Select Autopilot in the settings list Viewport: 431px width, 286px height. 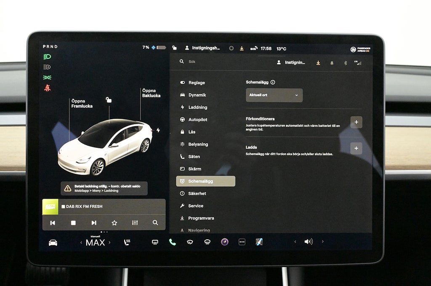197,120
